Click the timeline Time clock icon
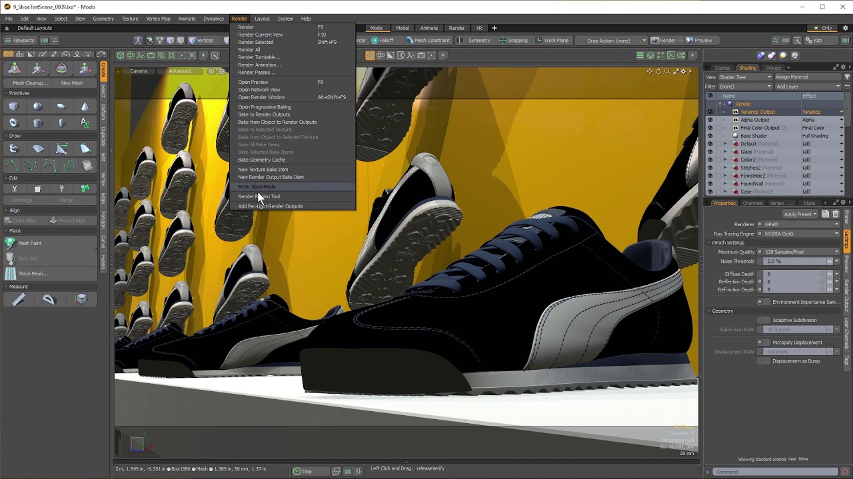Screen dimensions: 853x479 pos(297,472)
